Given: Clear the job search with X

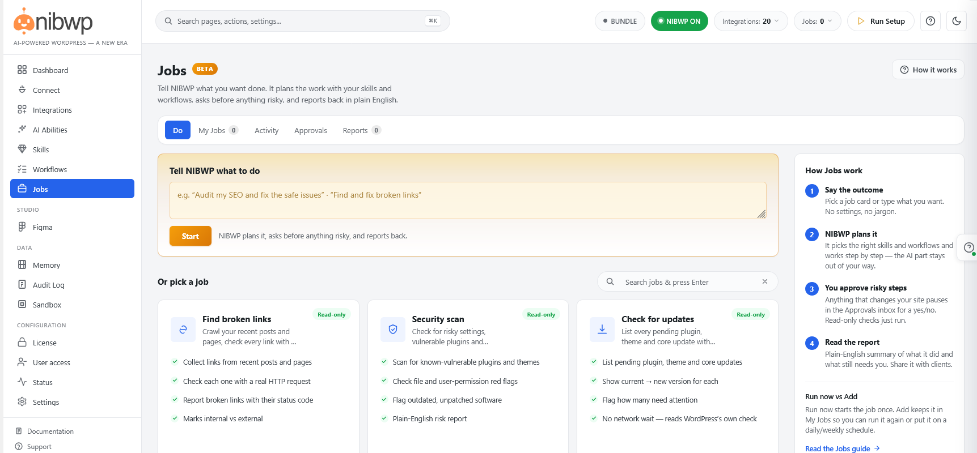Looking at the screenshot, I should point(765,281).
